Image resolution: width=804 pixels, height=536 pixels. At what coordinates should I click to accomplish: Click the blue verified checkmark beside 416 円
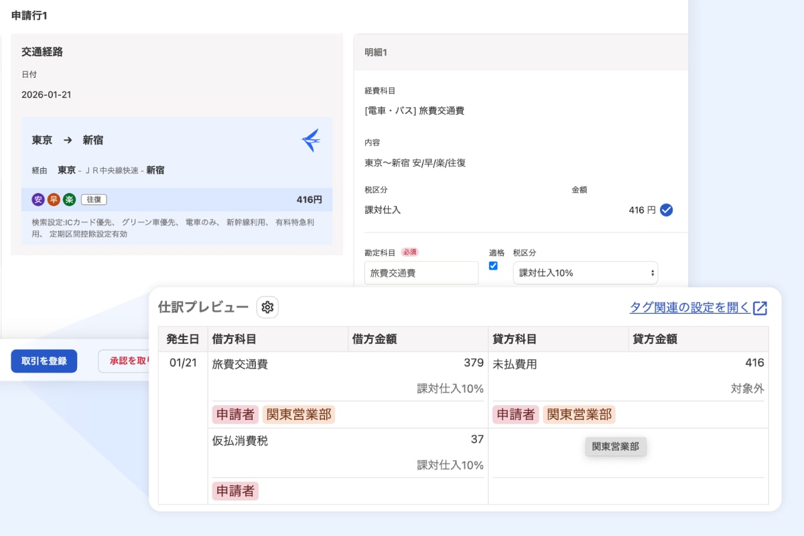pyautogui.click(x=666, y=210)
